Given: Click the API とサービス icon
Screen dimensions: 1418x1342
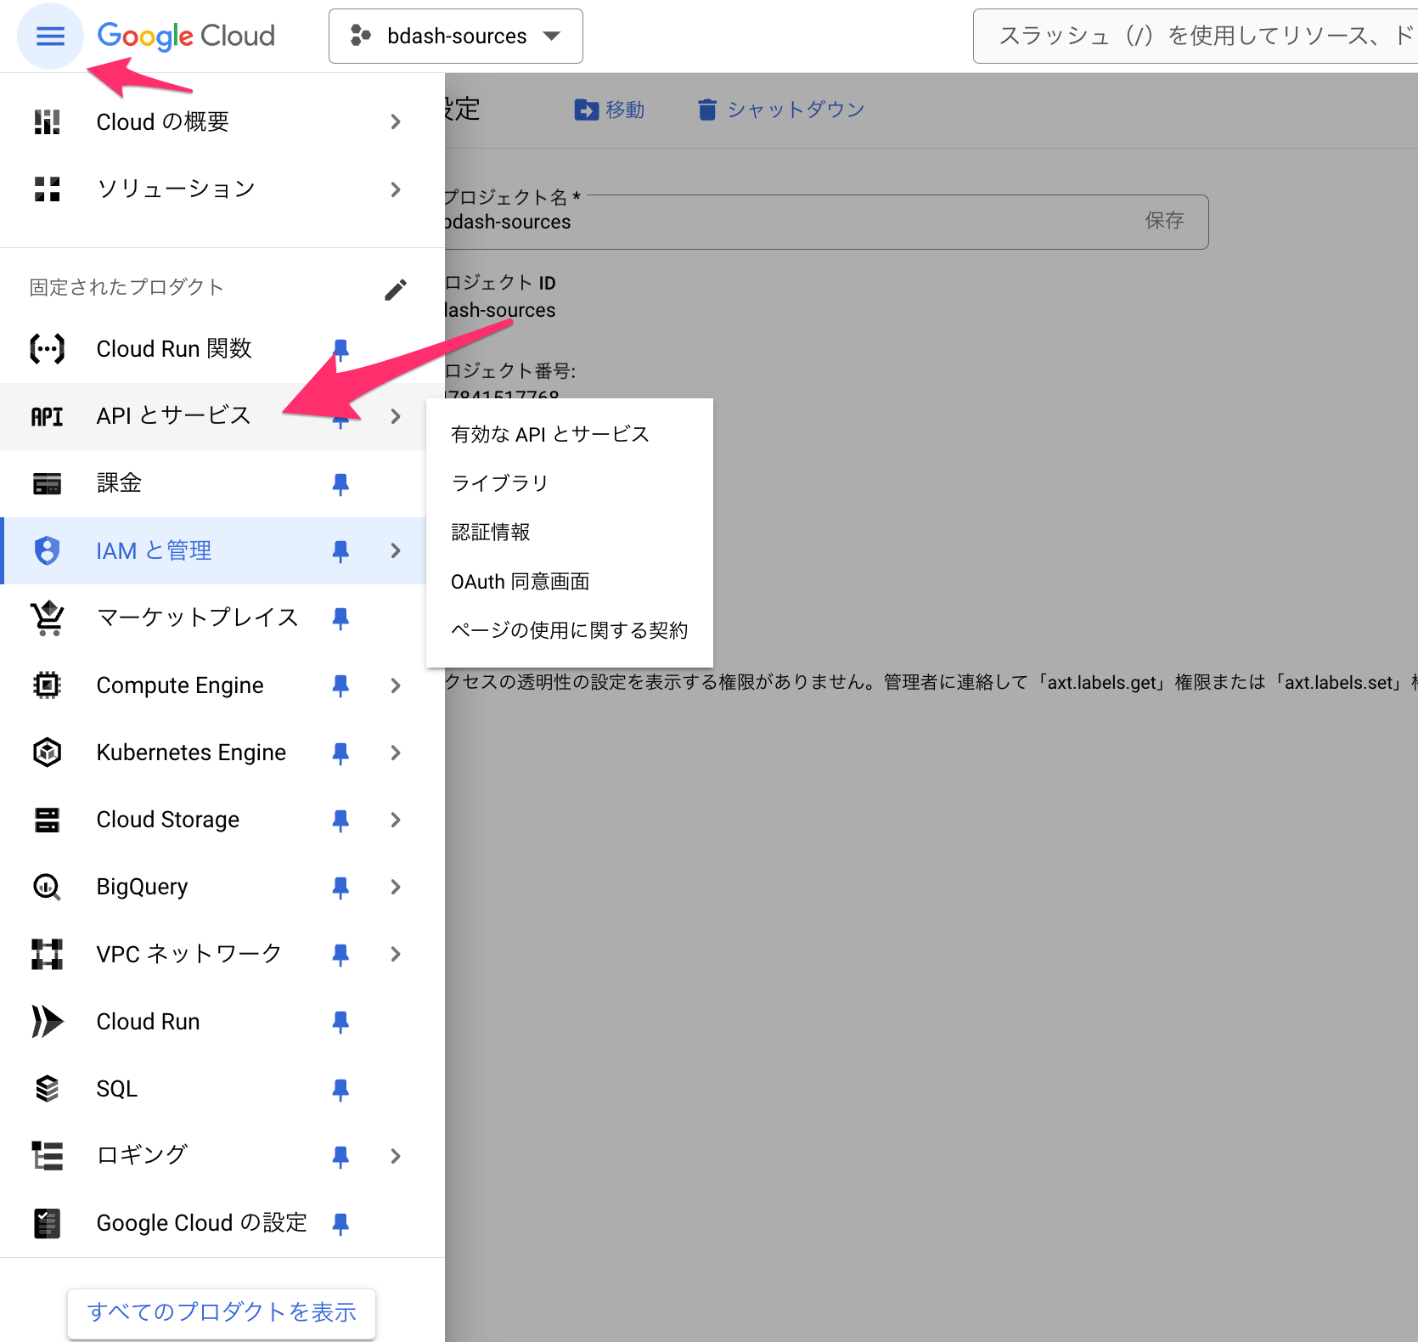Looking at the screenshot, I should pos(47,416).
